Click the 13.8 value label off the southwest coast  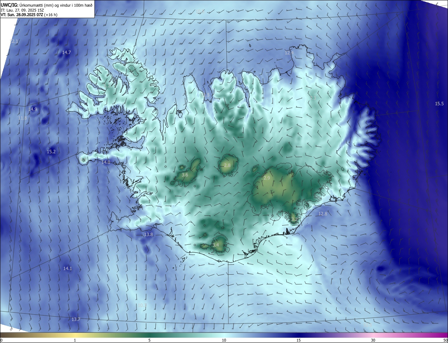point(148,234)
